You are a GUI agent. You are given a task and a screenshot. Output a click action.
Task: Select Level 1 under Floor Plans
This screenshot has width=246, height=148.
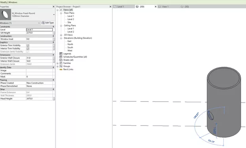[71, 16]
